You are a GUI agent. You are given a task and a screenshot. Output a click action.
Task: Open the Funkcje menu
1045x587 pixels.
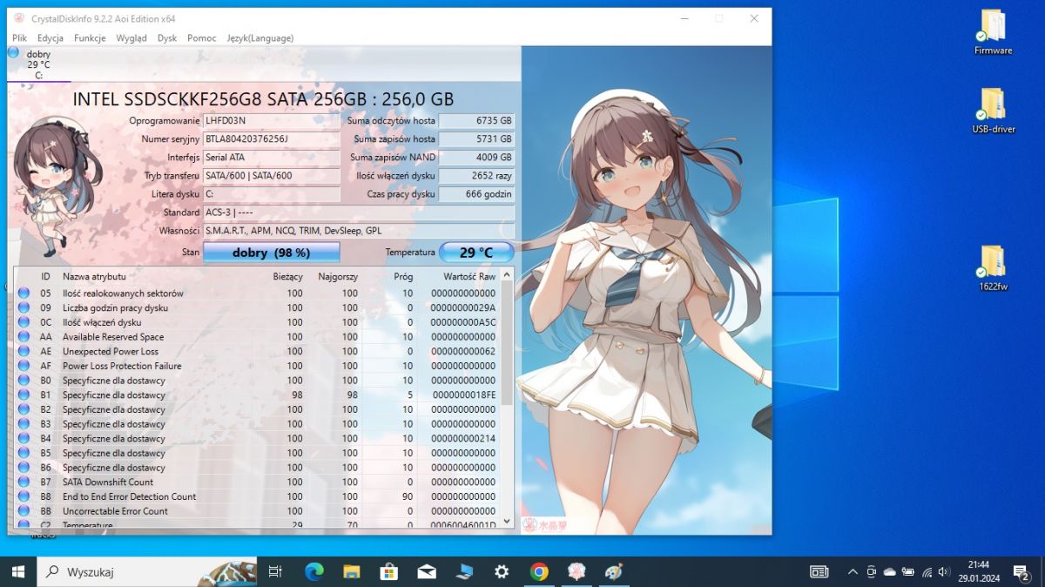coord(90,38)
